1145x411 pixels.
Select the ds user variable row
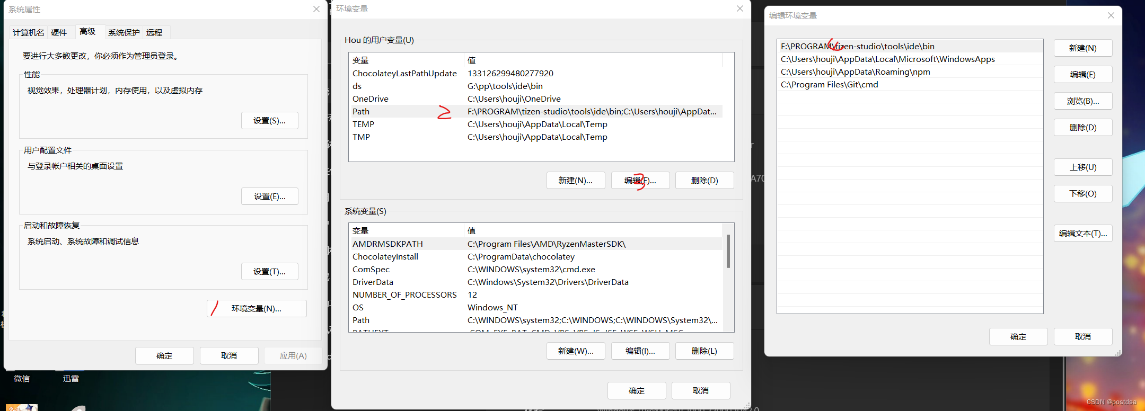click(535, 86)
